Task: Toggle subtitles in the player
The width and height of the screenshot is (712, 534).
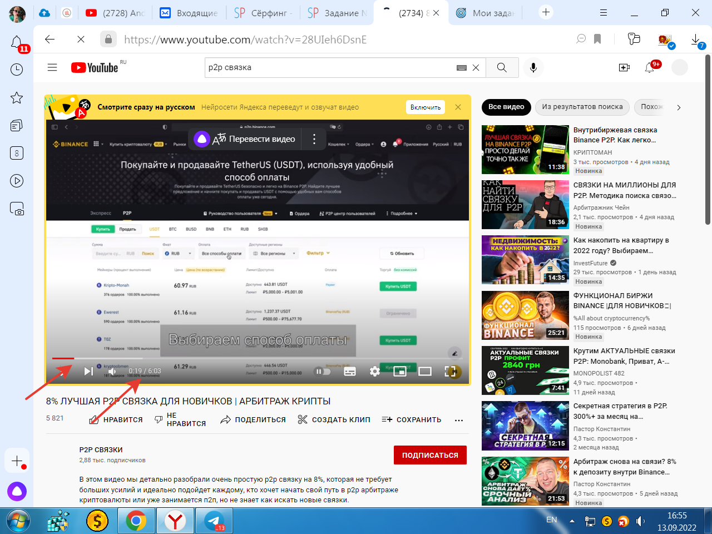Action: click(350, 371)
